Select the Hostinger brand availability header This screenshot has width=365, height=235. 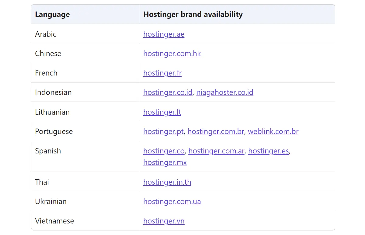click(x=193, y=14)
